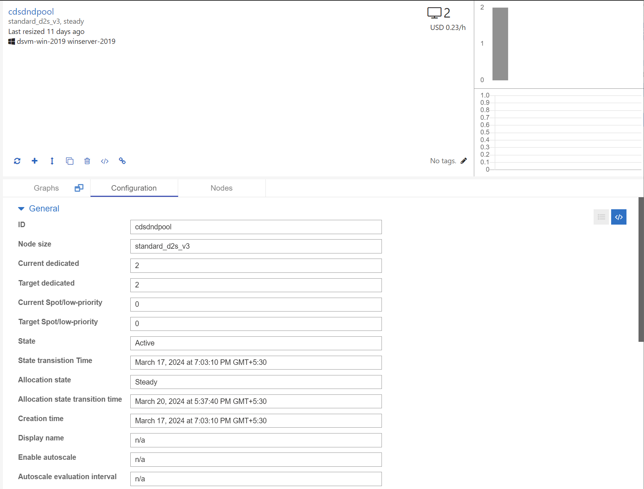Switch to the Nodes tab
The height and width of the screenshot is (489, 644).
pyautogui.click(x=221, y=188)
